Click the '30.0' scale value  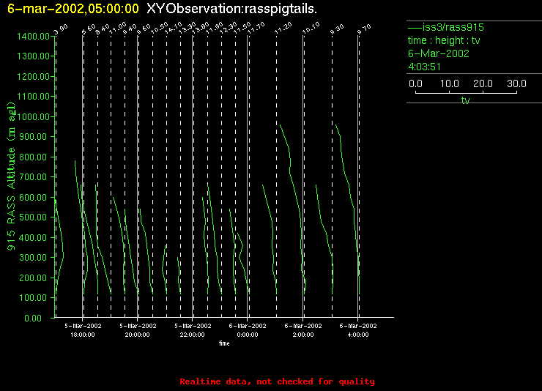[516, 83]
